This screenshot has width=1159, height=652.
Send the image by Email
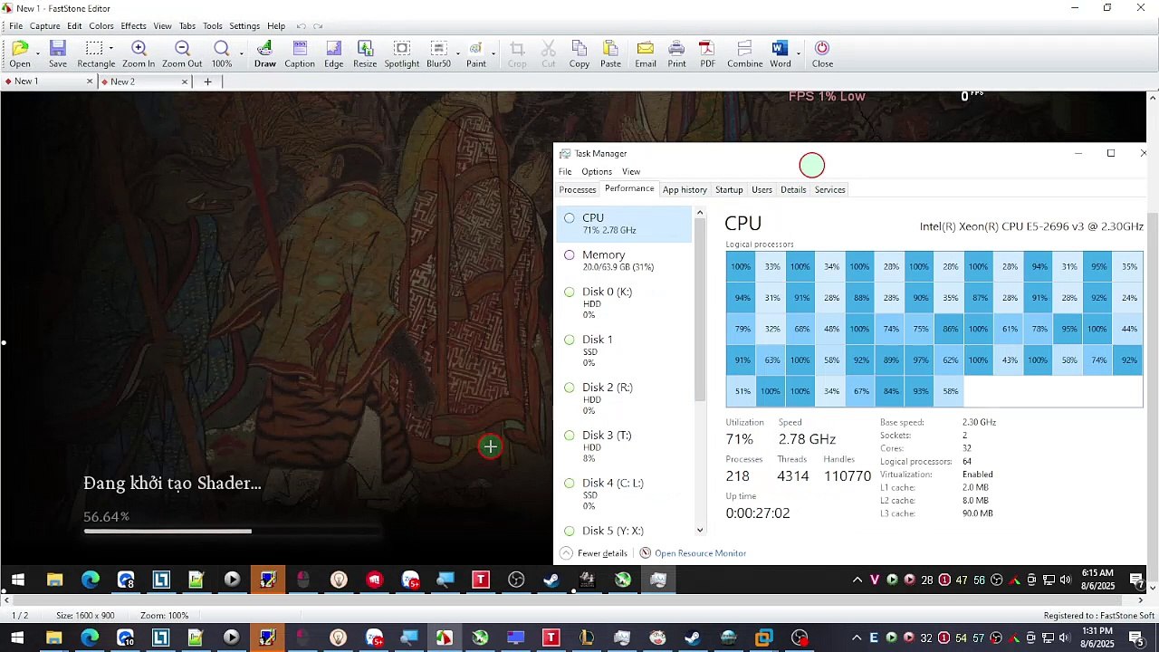646,54
